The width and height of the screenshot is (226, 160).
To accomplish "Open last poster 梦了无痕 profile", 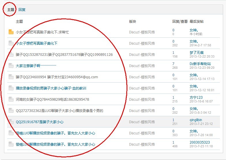I will click(x=197, y=53).
